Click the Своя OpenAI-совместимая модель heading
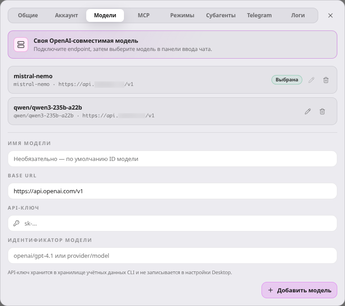The width and height of the screenshot is (345, 306). (86, 41)
